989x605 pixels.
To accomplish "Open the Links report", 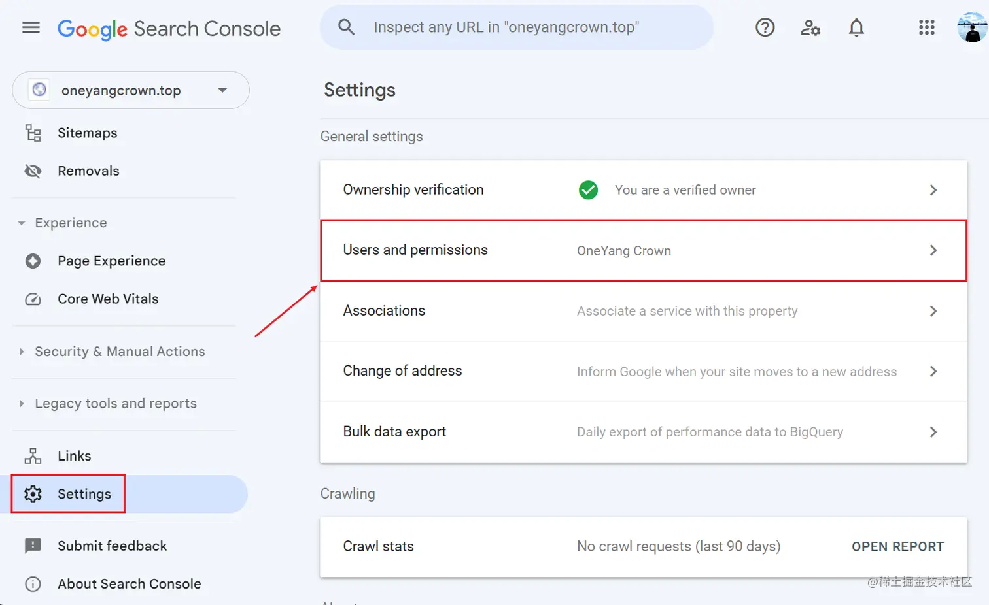I will tap(74, 455).
